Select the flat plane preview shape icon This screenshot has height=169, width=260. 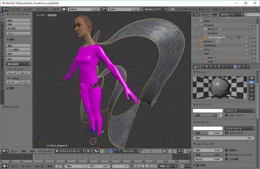[252, 78]
